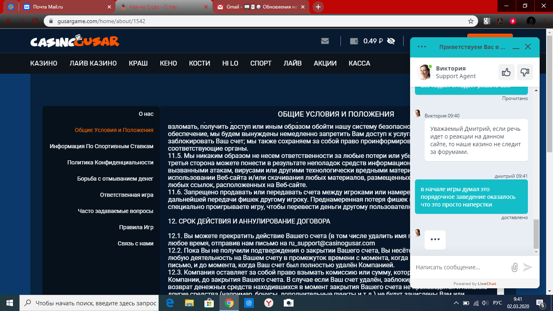Open the АКЦИИ promotions section
553x311 pixels.
click(x=325, y=63)
